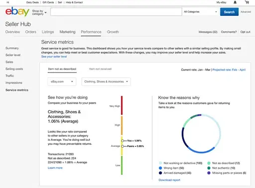Click the Comments? link

pyautogui.click(x=229, y=32)
